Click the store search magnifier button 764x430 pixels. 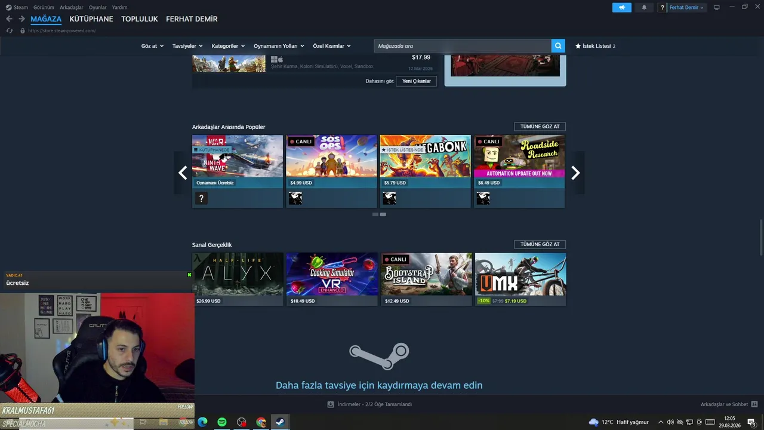coord(558,46)
